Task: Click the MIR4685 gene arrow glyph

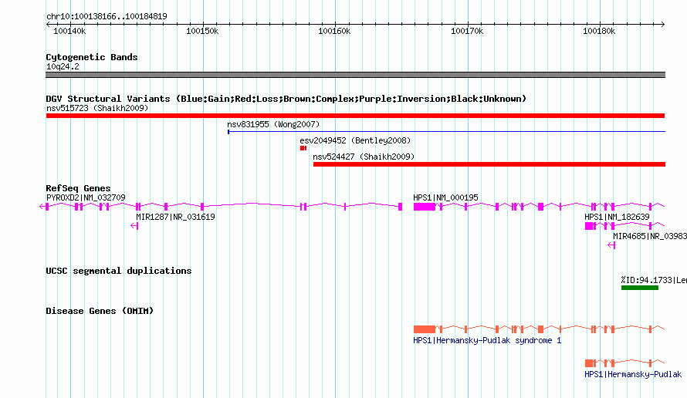Action: pyautogui.click(x=611, y=245)
